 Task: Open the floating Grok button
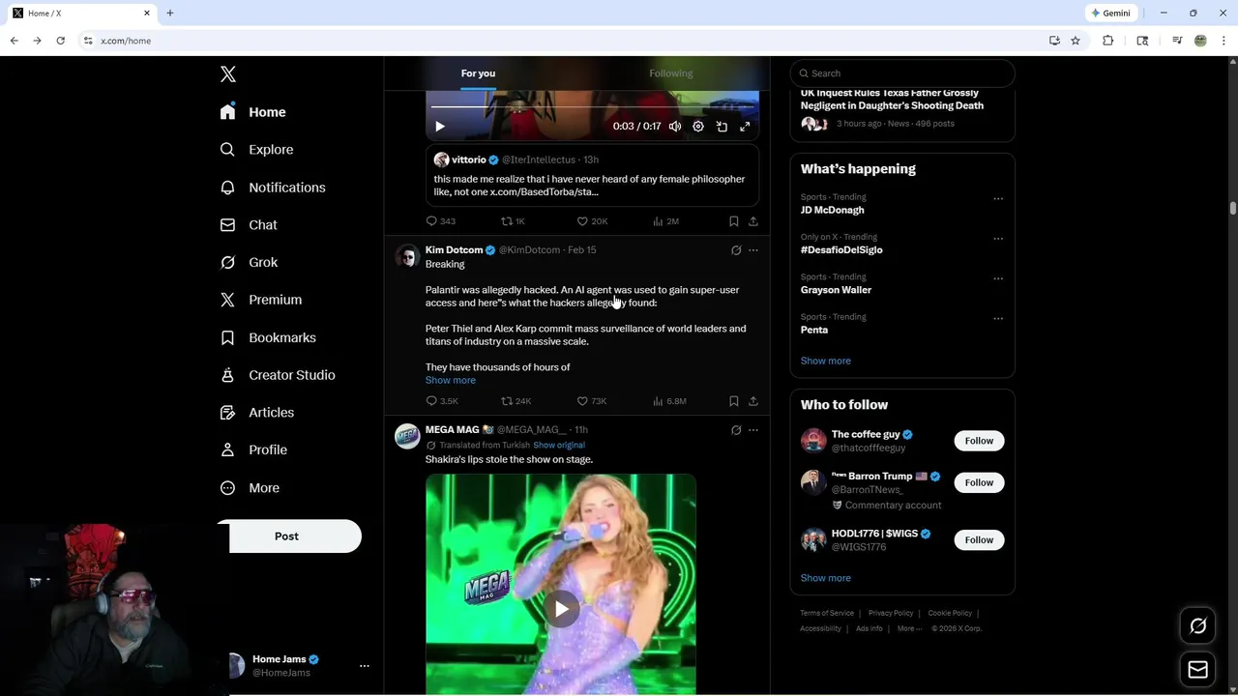tap(1197, 626)
